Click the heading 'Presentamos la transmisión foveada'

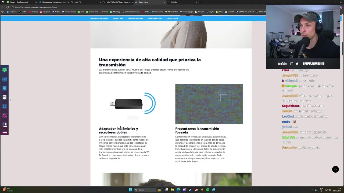197,131
